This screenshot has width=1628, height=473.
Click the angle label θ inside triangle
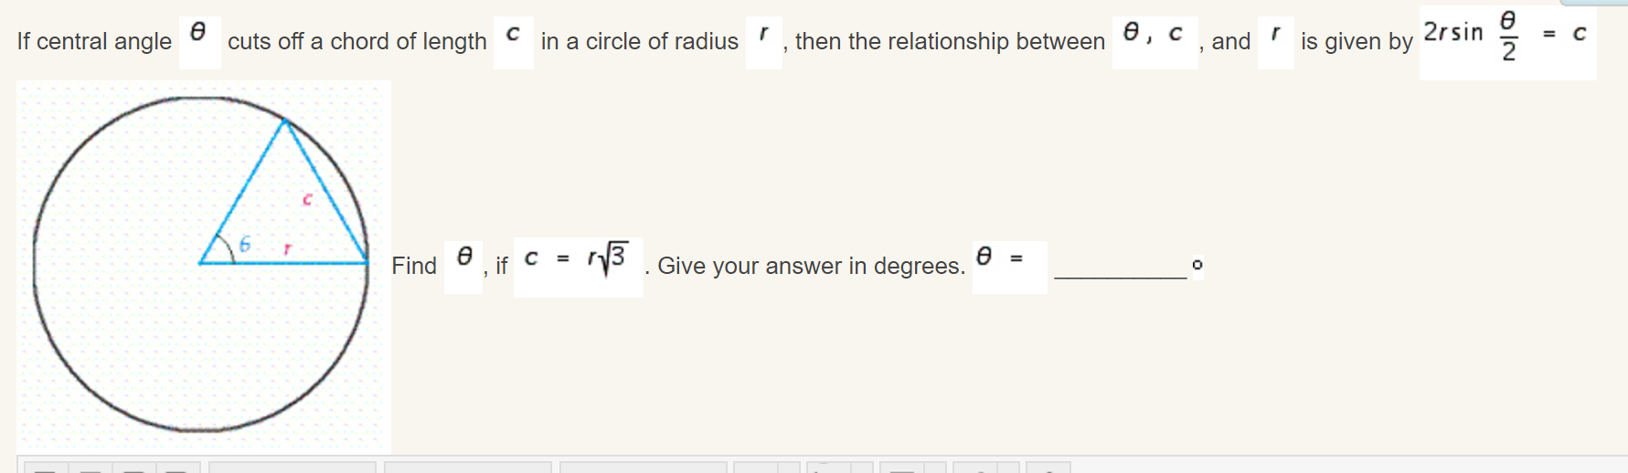(x=244, y=245)
